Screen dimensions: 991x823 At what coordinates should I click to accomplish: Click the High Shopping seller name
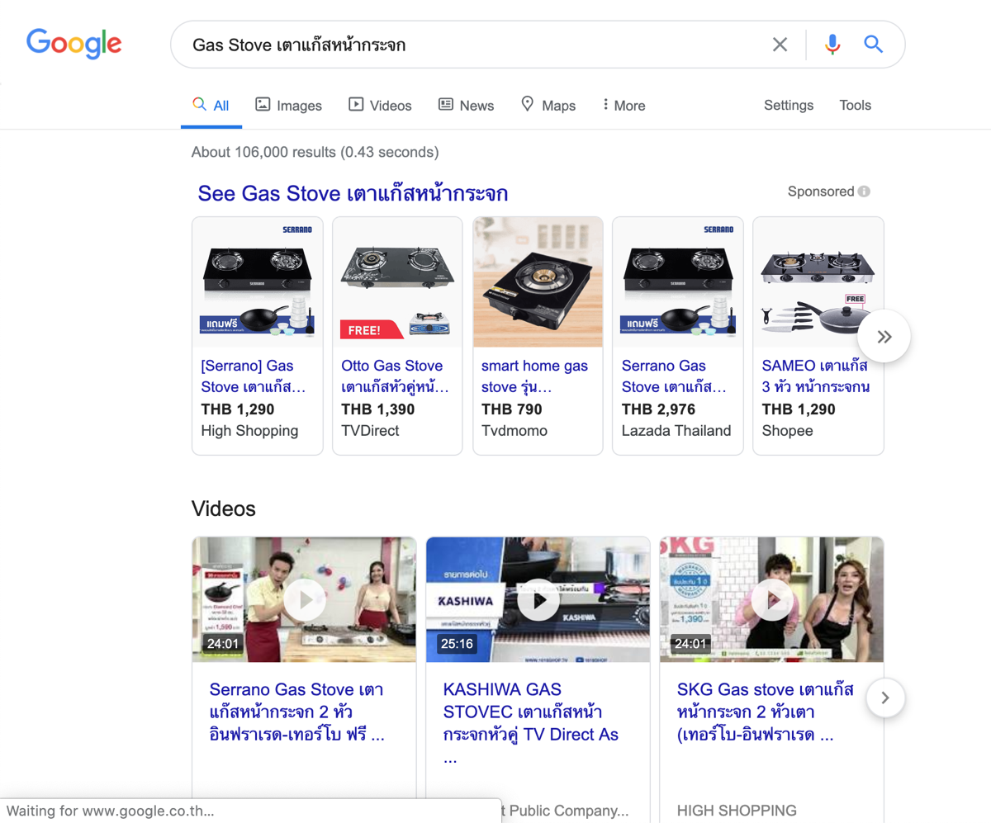click(249, 431)
